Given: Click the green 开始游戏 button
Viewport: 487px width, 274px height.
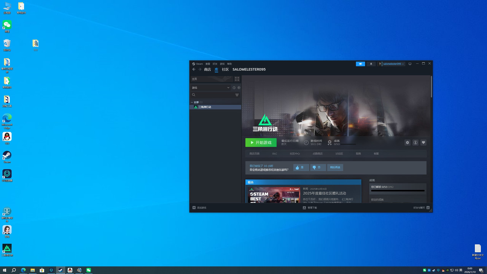Looking at the screenshot, I should pyautogui.click(x=261, y=142).
